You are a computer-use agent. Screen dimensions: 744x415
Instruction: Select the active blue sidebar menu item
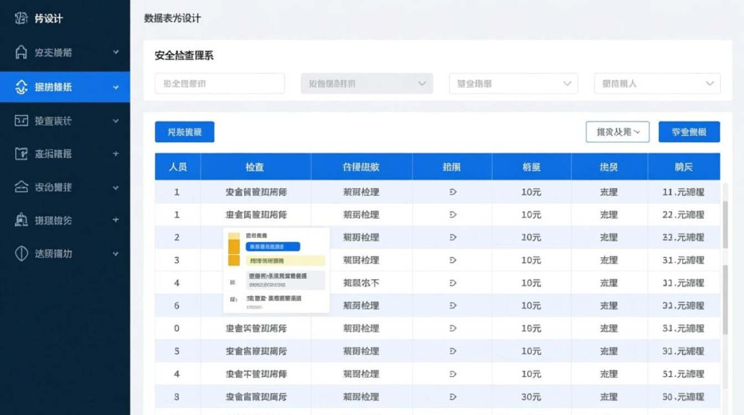(65, 87)
